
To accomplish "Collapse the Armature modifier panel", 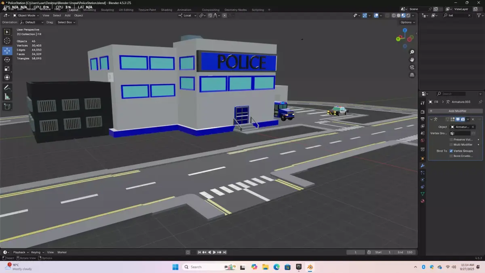I will [431, 119].
